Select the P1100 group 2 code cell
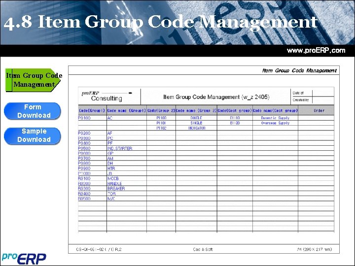Screen dimensions: 355x266 161,118
